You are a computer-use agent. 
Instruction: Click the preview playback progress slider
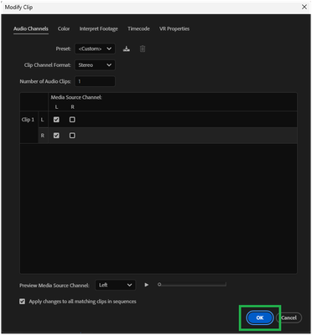pyautogui.click(x=192, y=285)
